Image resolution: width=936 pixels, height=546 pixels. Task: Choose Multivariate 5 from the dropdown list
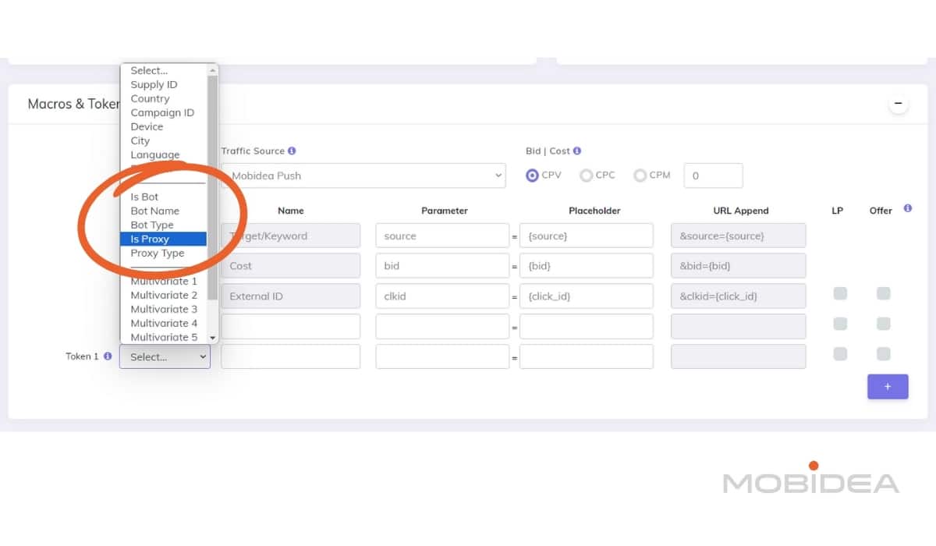(x=164, y=337)
